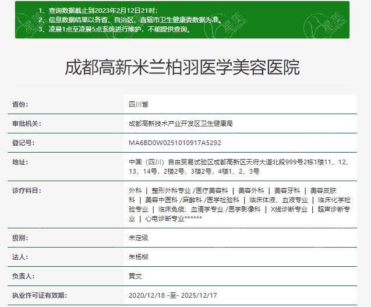Select notice line 查询数据截止到2023年2月12日21时
This screenshot has width=371, height=307.
pyautogui.click(x=98, y=10)
